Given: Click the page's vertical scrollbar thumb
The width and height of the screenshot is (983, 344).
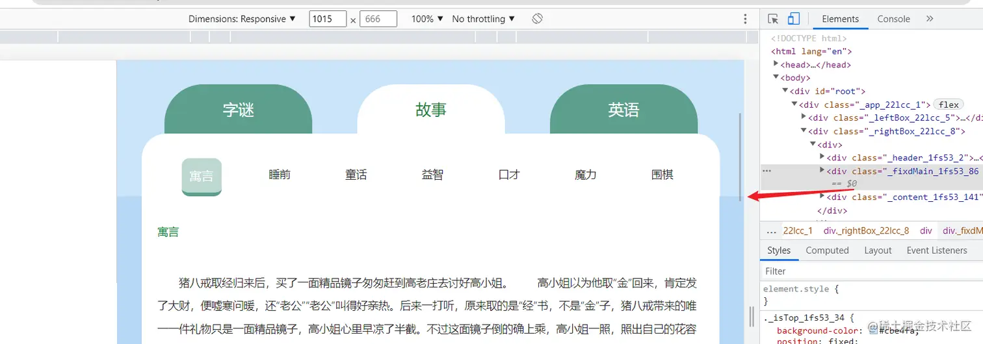Looking at the screenshot, I should click(x=740, y=157).
